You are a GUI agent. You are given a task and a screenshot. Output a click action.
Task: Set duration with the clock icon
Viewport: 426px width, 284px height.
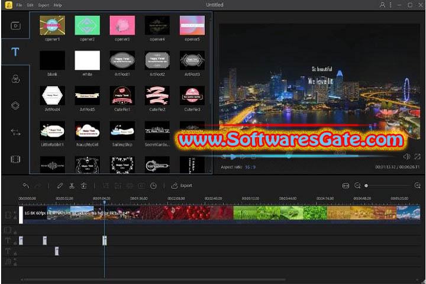pyautogui.click(x=153, y=186)
